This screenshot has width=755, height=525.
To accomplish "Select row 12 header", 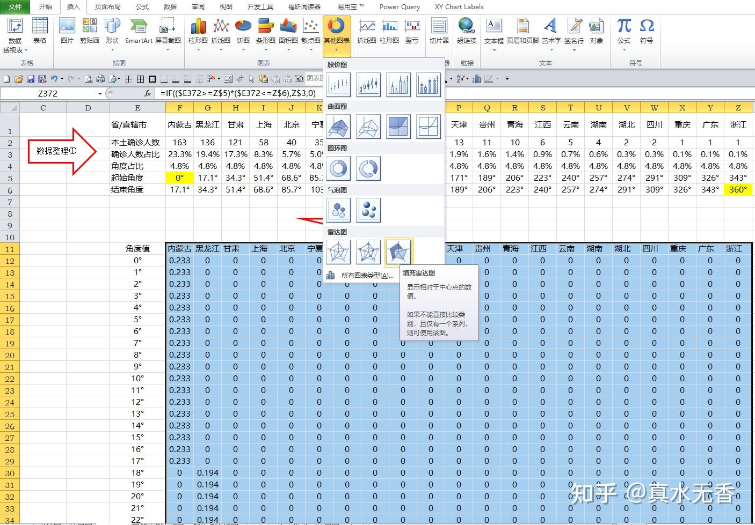I will [10, 261].
